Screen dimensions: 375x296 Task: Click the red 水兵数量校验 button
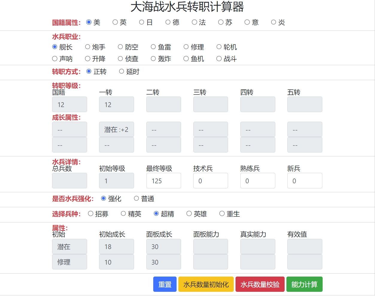[260, 284]
